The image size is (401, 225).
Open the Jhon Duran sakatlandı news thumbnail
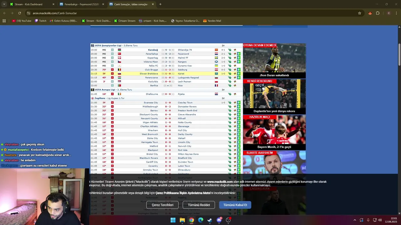tap(274, 61)
